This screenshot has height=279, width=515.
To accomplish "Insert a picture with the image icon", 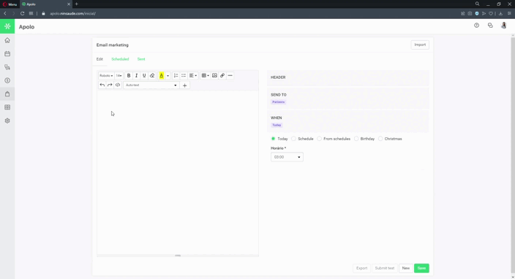I will (214, 76).
